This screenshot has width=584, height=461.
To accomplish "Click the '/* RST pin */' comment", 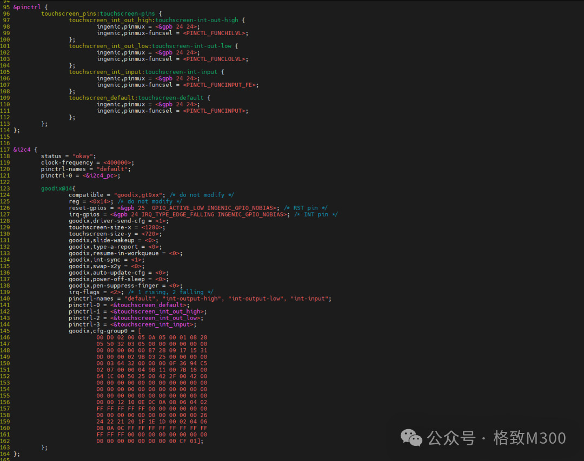I will tap(306, 208).
